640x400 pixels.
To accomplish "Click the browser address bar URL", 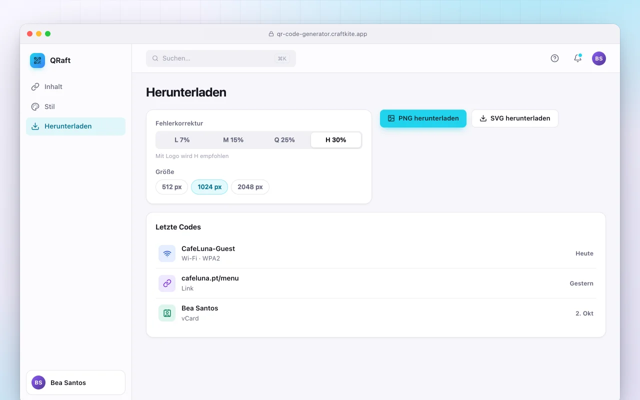I will pos(322,34).
